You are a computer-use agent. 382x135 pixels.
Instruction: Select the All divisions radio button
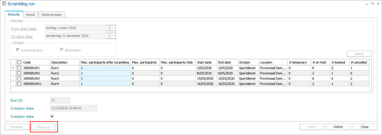tap(62, 50)
